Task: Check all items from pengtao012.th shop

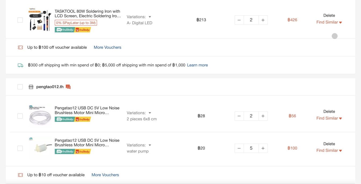Action: (20, 87)
